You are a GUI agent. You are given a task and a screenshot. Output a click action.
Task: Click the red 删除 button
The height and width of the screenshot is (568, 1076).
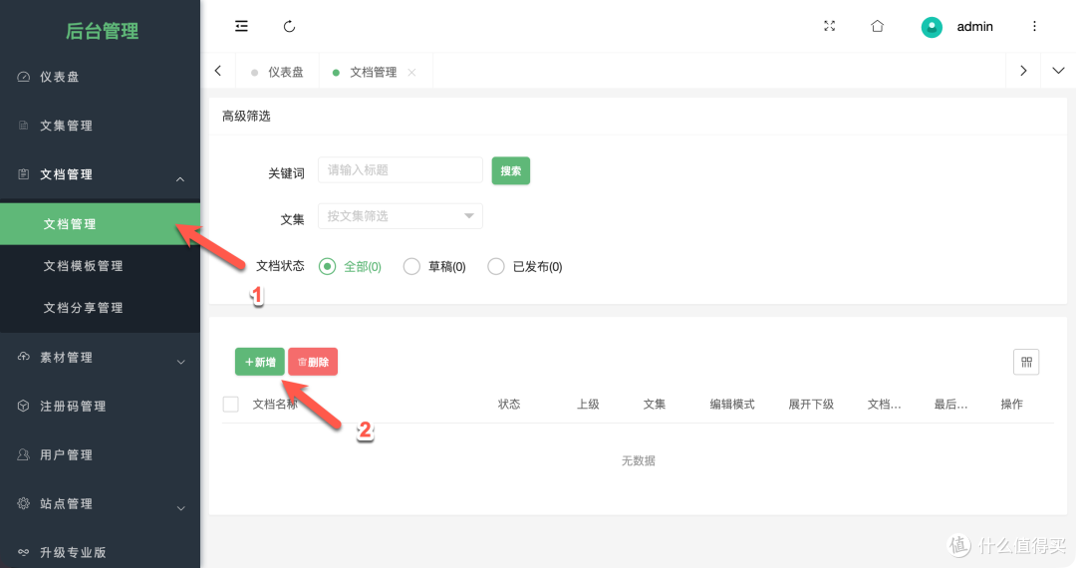coord(313,362)
